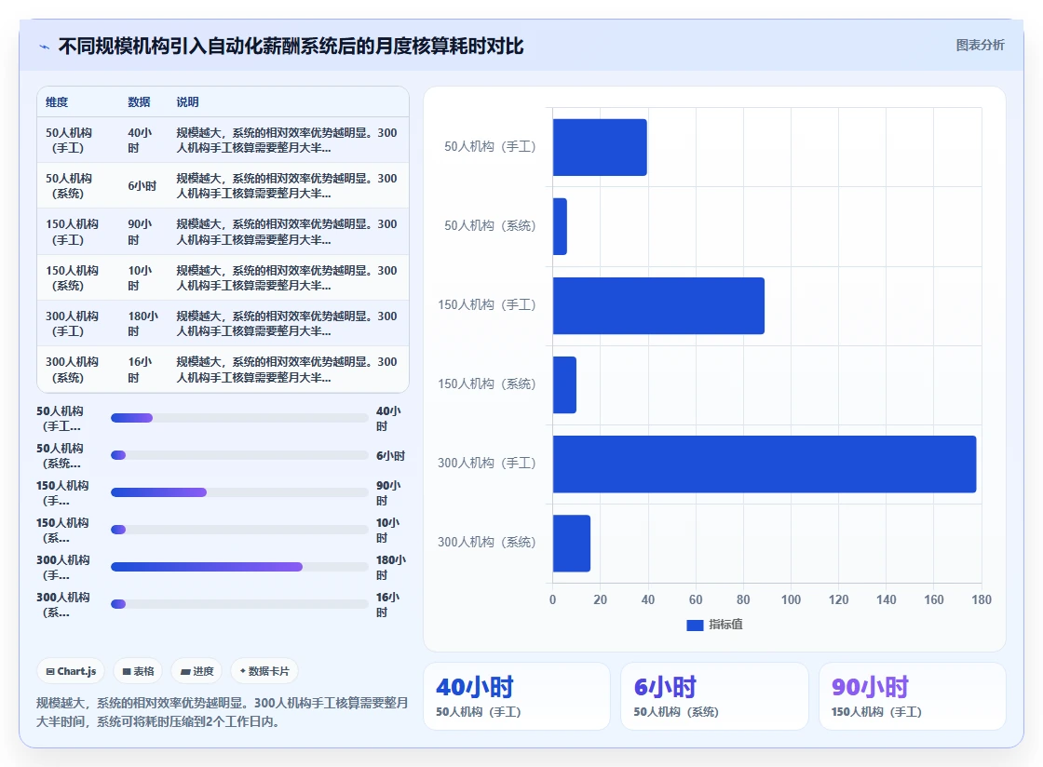Click the x-axis label 180
This screenshot has width=1043, height=767.
point(982,599)
